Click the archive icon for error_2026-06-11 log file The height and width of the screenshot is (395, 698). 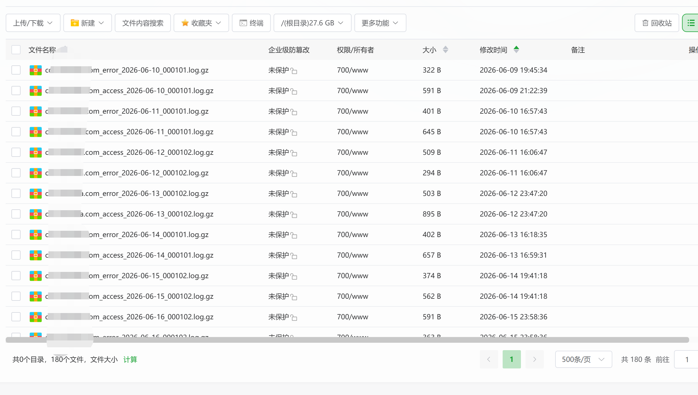36,111
